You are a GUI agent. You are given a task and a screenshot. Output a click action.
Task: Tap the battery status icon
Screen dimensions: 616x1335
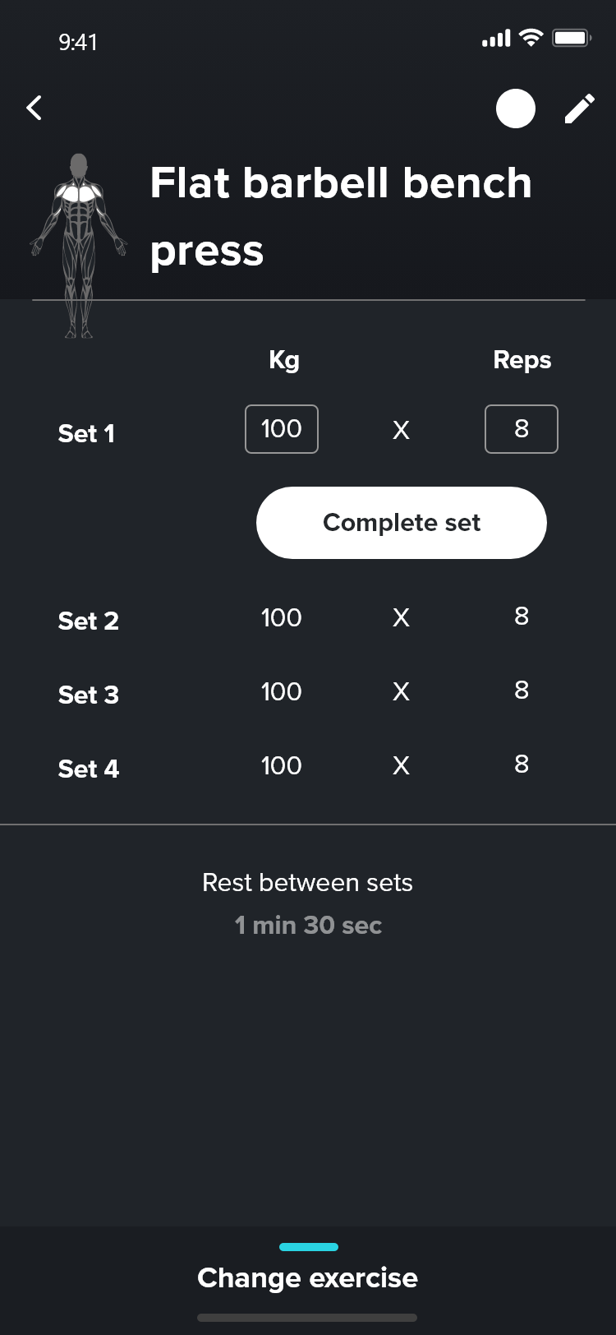pyautogui.click(x=572, y=38)
